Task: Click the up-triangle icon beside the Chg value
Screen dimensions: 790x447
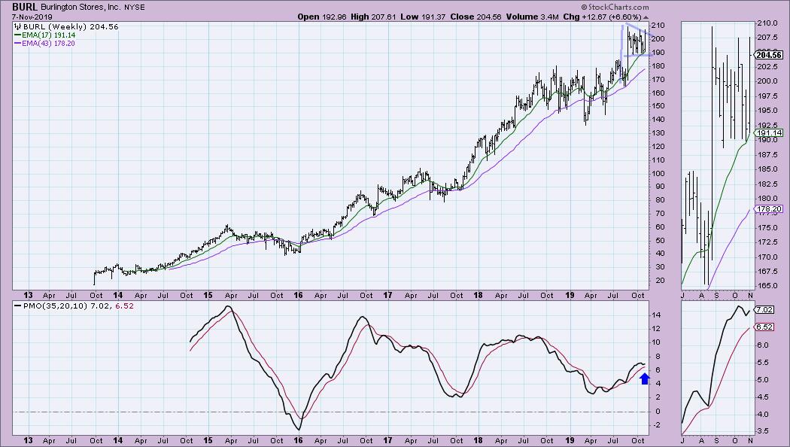Action: point(646,17)
